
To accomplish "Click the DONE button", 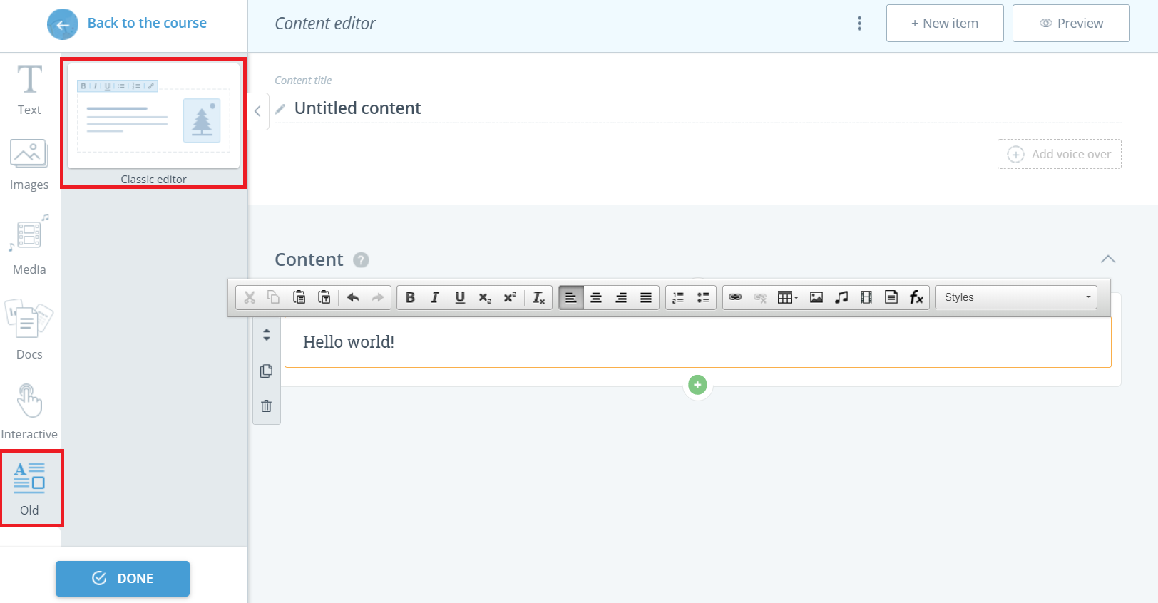I will pyautogui.click(x=123, y=578).
